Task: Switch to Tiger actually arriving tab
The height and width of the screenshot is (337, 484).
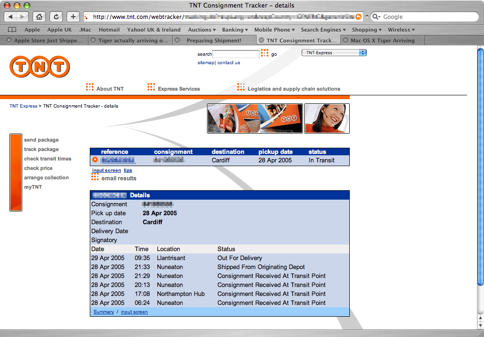Action: (133, 41)
